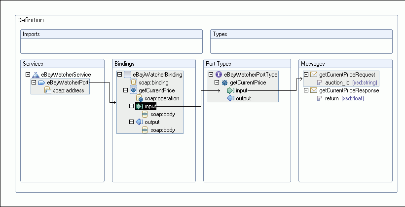Collapse the getCurrentPriceResponse message
Screen dimensions: 405x207
coord(306,90)
